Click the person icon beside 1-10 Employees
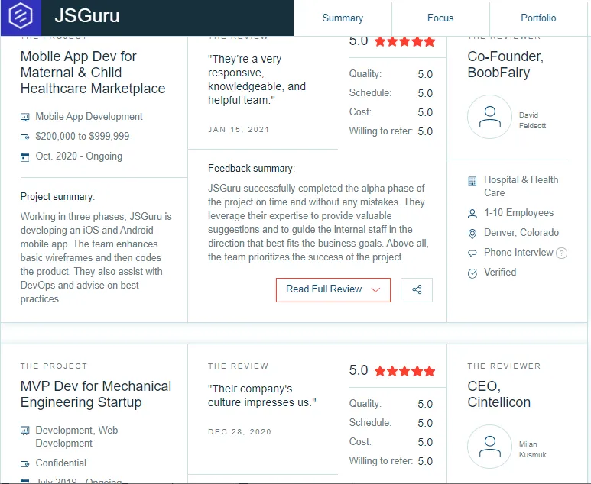Screen dimensions: 591x484 (472, 214)
